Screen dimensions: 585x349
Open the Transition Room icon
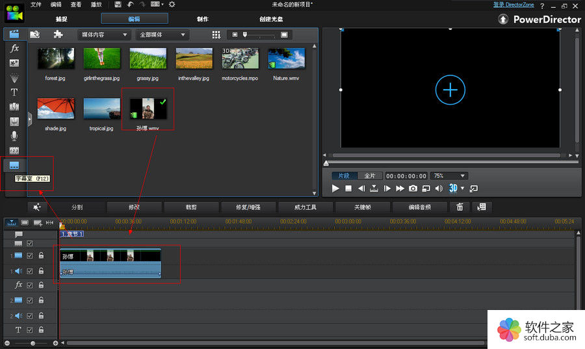click(14, 107)
